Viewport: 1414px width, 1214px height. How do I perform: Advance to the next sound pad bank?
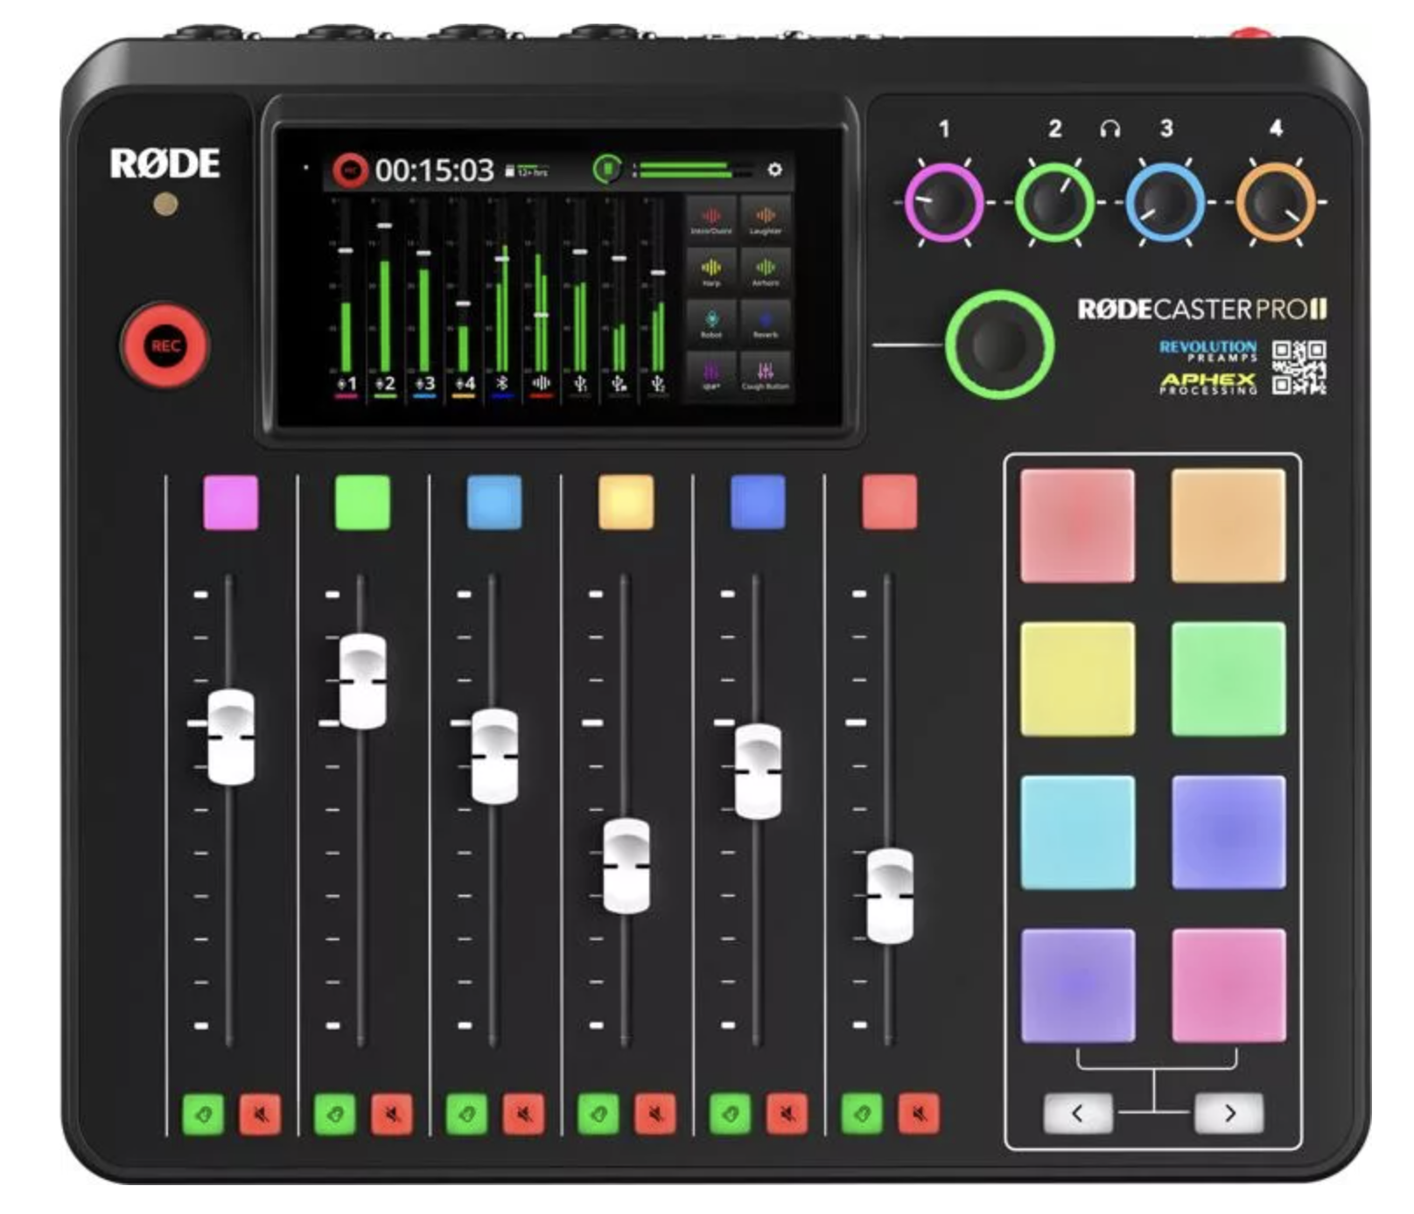(1229, 1113)
